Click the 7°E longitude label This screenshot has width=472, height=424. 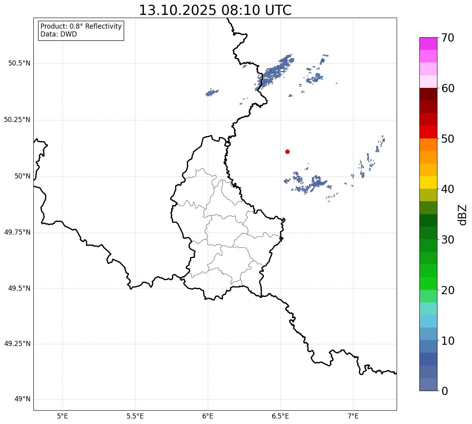[353, 416]
